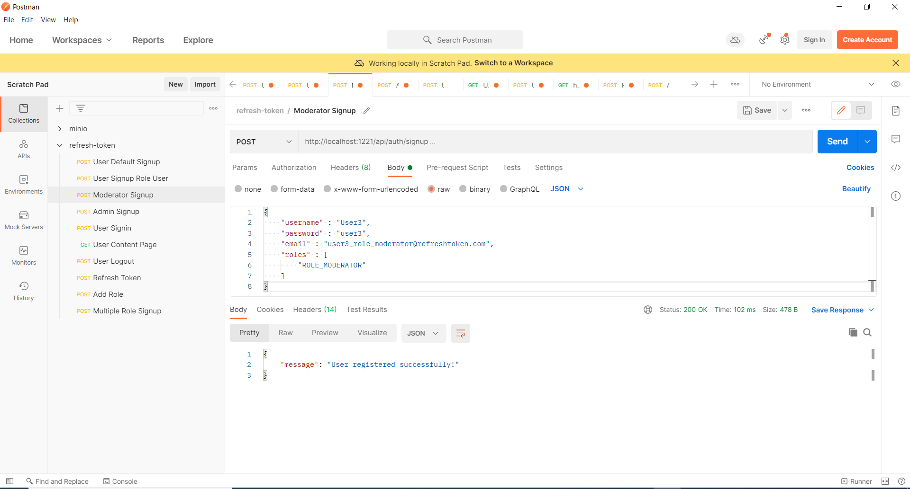
Task: Switch to the Pre-request Script tab
Action: 457,168
